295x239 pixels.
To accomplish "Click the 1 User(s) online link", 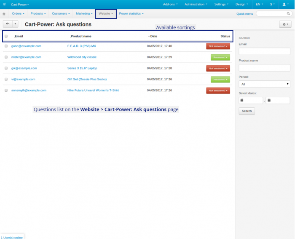I will (x=12, y=237).
